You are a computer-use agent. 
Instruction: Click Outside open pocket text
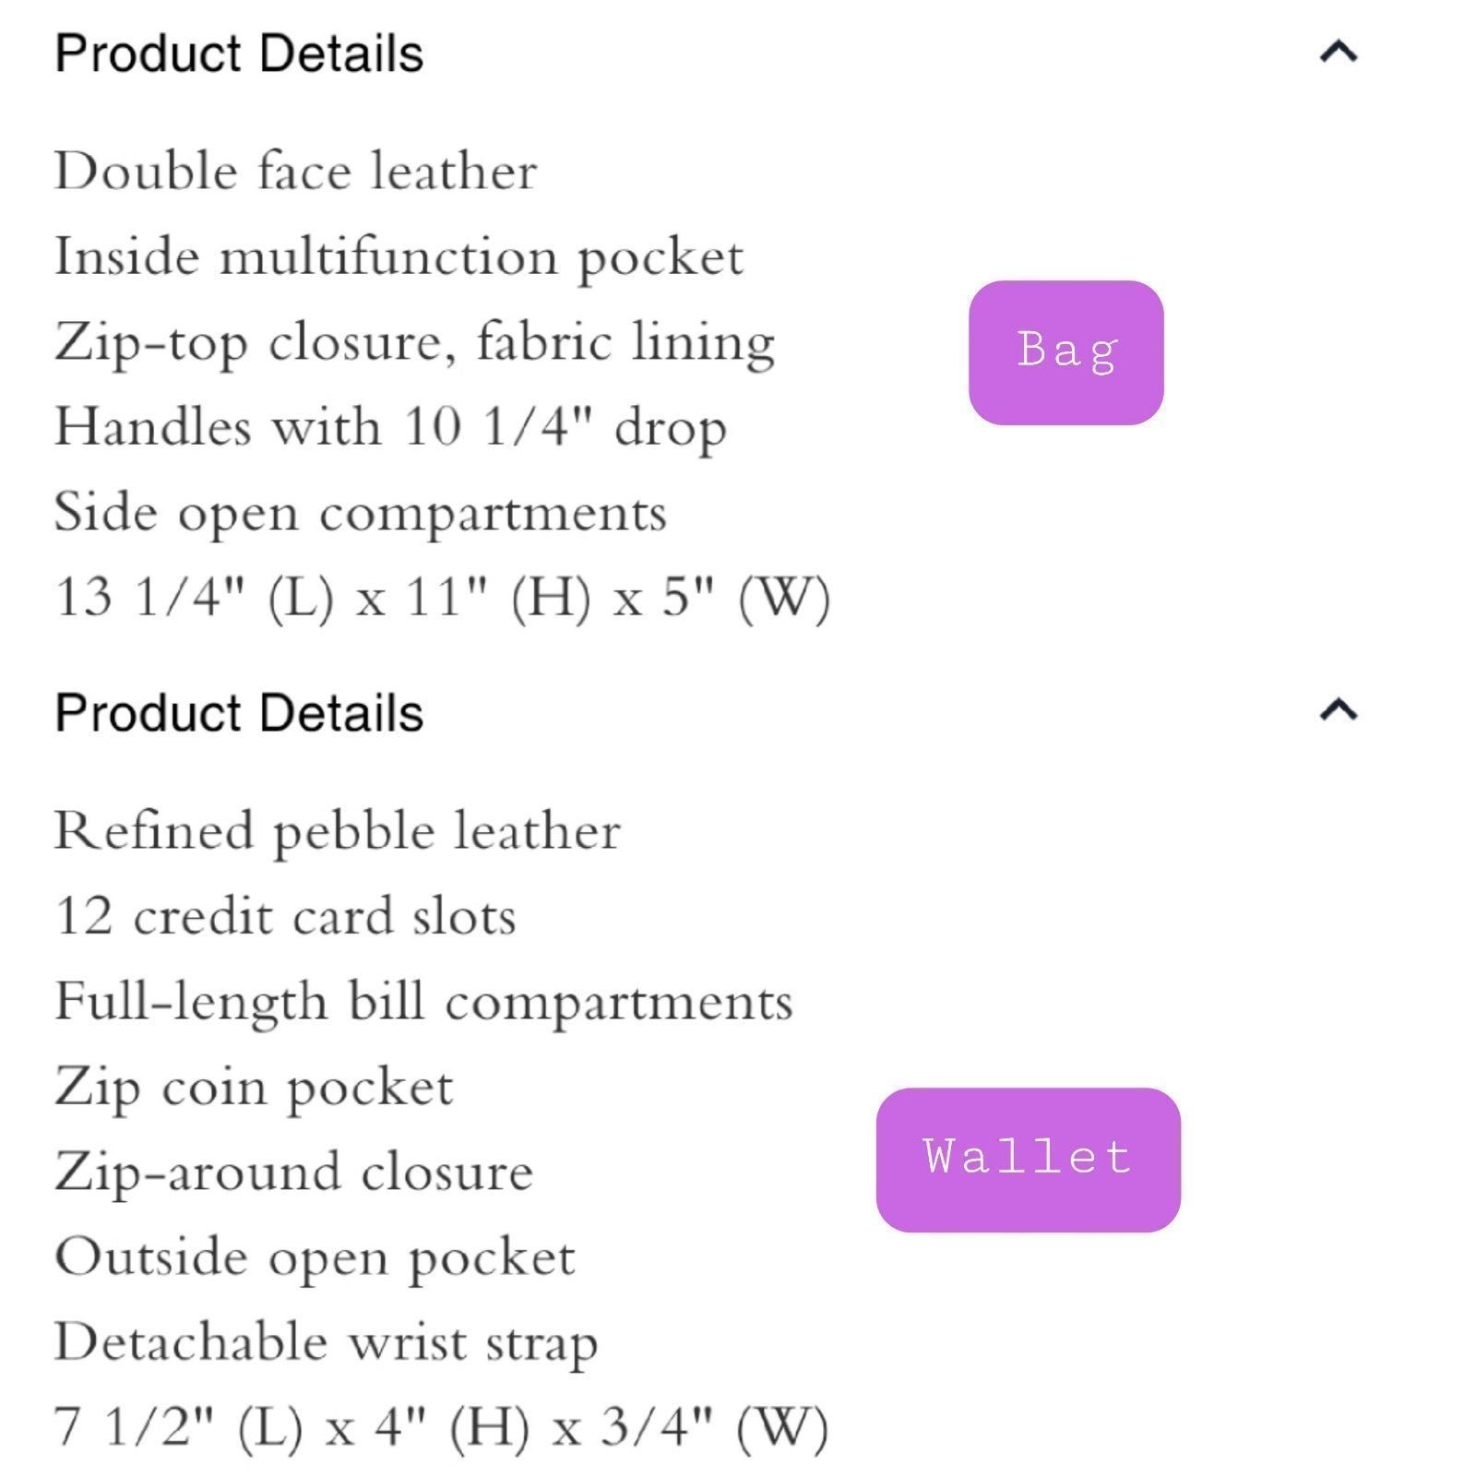[x=315, y=1258]
